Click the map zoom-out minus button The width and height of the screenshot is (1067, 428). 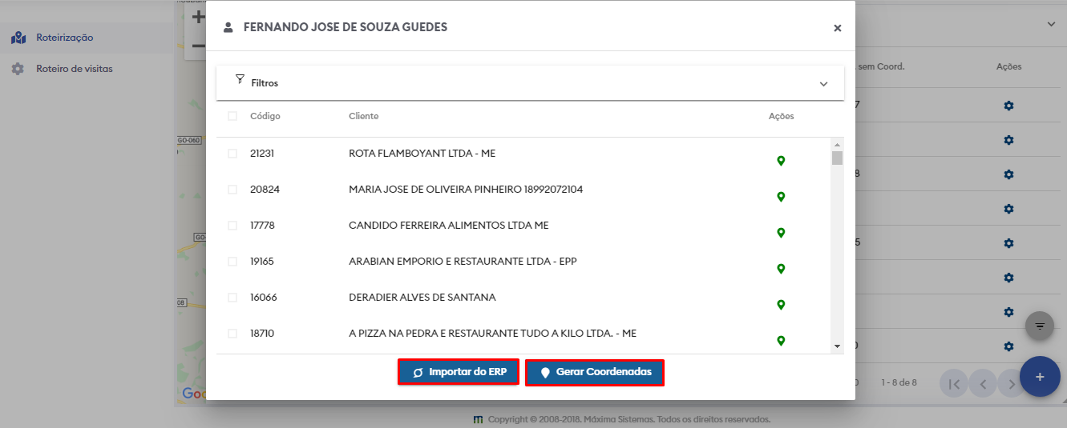[199, 46]
